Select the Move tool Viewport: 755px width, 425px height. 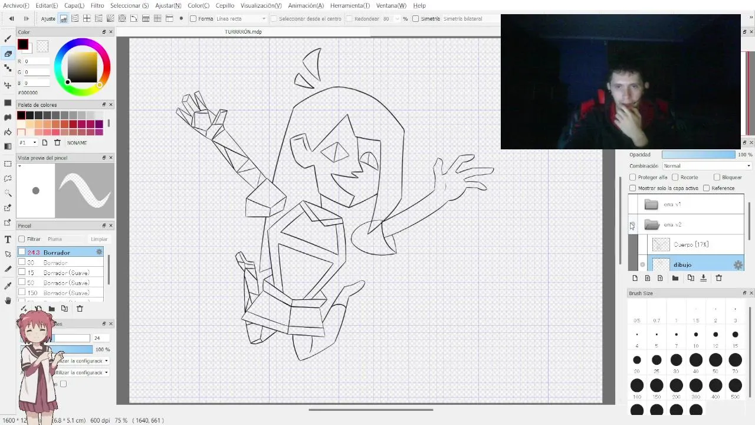coord(8,86)
